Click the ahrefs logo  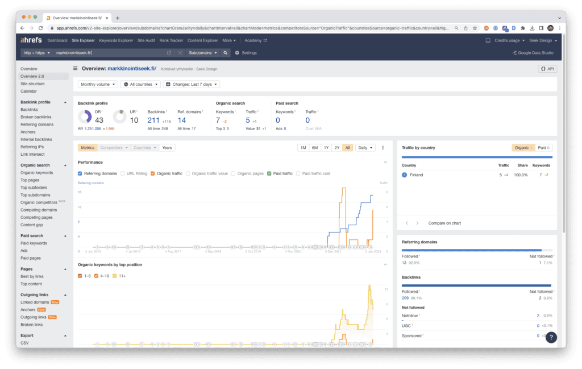[x=31, y=40]
